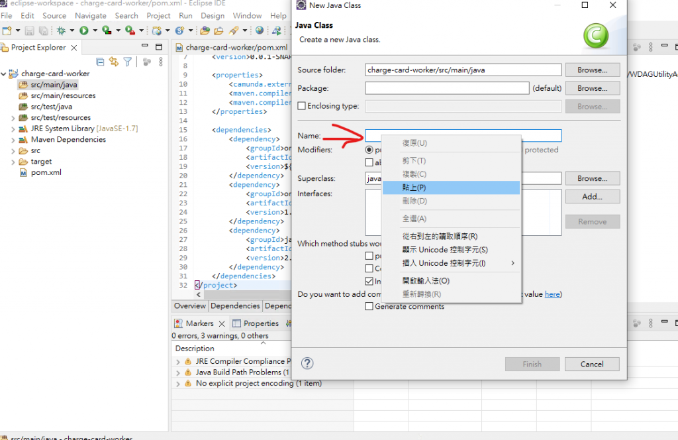Viewport: 678px width, 440px height.
Task: Toggle Link with Editor in Project Explorer
Action: (114, 62)
